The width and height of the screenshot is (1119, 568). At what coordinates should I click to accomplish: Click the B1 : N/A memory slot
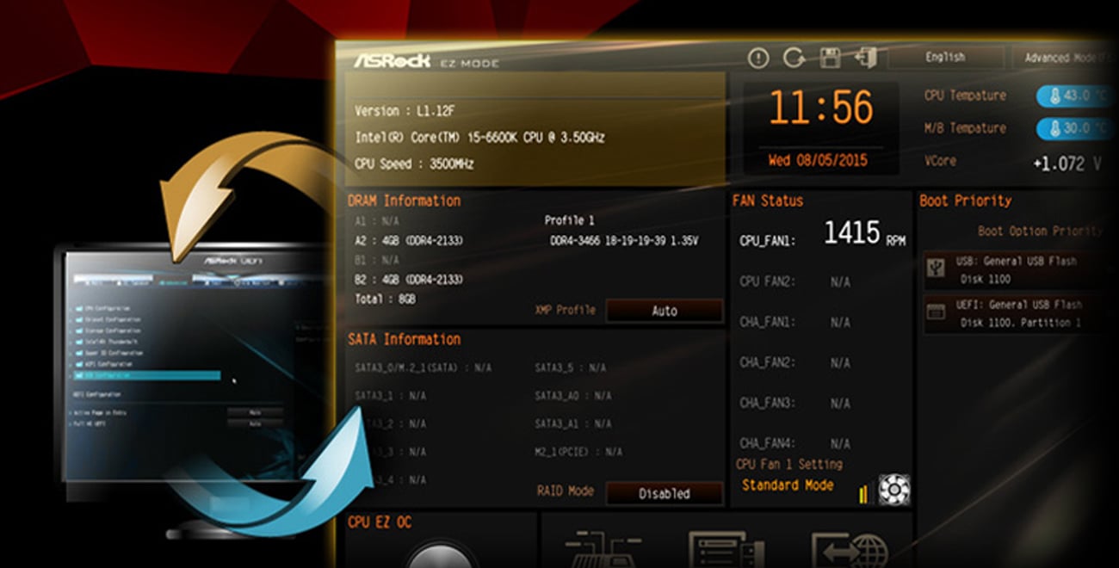(x=377, y=260)
